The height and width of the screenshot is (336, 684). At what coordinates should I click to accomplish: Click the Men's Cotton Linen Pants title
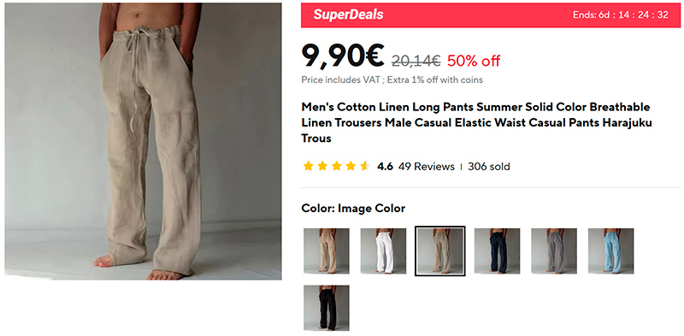click(x=476, y=122)
